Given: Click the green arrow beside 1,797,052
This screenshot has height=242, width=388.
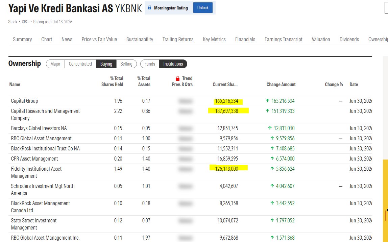Looking at the screenshot, I should pyautogui.click(x=272, y=220).
